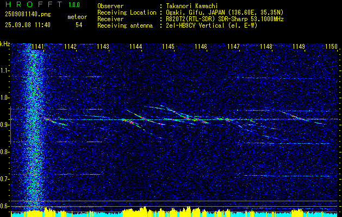Click frequency axis label 0.9

pos(4,125)
